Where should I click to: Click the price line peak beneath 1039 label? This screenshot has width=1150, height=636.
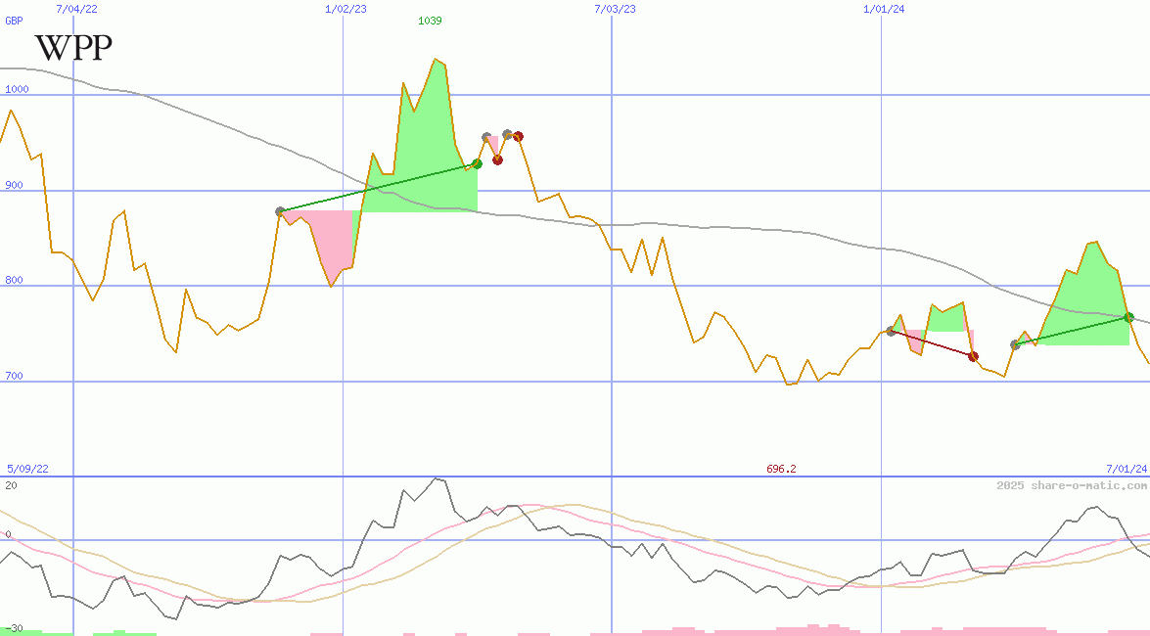pyautogui.click(x=436, y=59)
